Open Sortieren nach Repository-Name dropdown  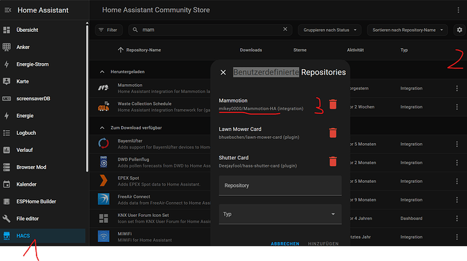coord(407,30)
